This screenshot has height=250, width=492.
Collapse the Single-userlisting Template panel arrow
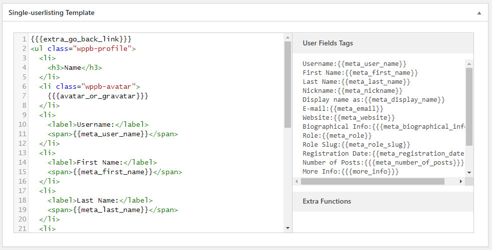[x=479, y=13]
